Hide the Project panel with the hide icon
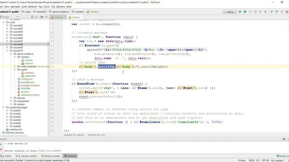Viewport: 289px width, 162px height. (x=47, y=17)
